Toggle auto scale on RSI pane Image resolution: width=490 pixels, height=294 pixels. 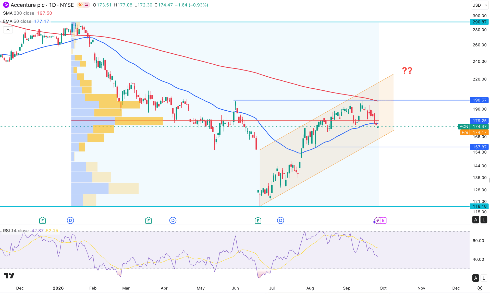tap(476, 278)
